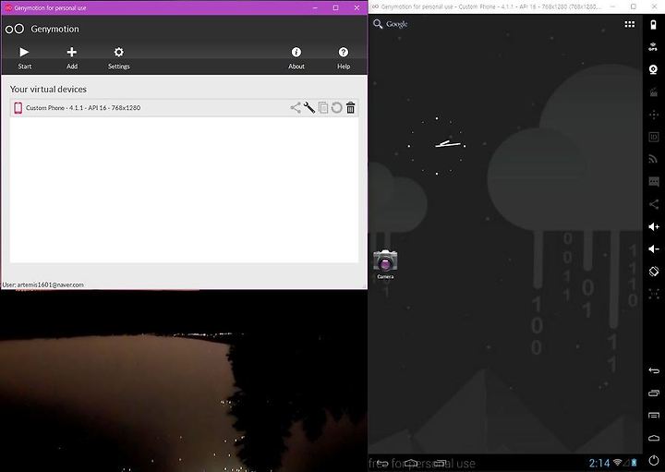Image resolution: width=665 pixels, height=472 pixels.
Task: Close the Genymotion manager window
Action: [x=357, y=7]
